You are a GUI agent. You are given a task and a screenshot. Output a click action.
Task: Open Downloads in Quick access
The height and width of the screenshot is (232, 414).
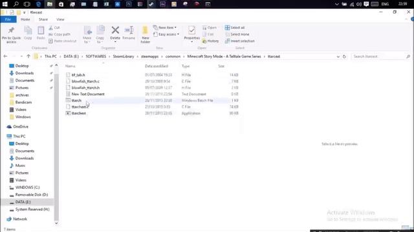point(25,73)
